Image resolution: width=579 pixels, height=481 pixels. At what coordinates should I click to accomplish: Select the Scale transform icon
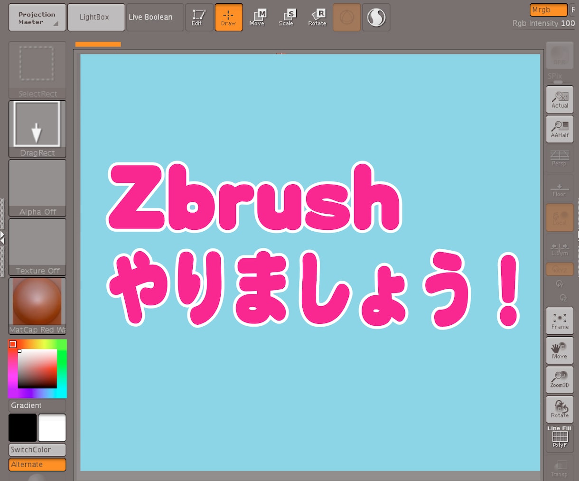pyautogui.click(x=287, y=18)
